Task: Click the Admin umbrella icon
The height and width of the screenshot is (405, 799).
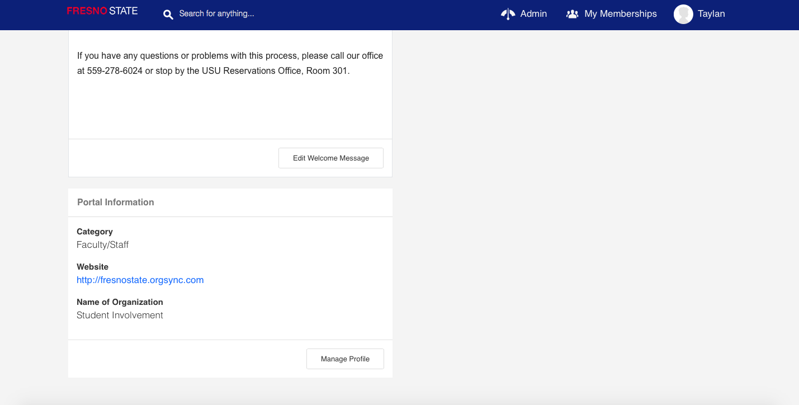Action: tap(507, 14)
